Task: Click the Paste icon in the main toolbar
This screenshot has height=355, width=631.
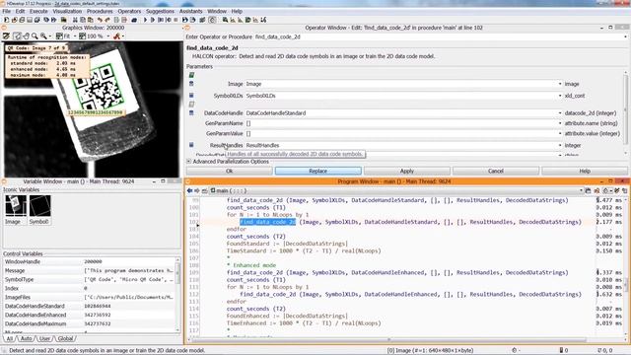Action: [x=91, y=20]
